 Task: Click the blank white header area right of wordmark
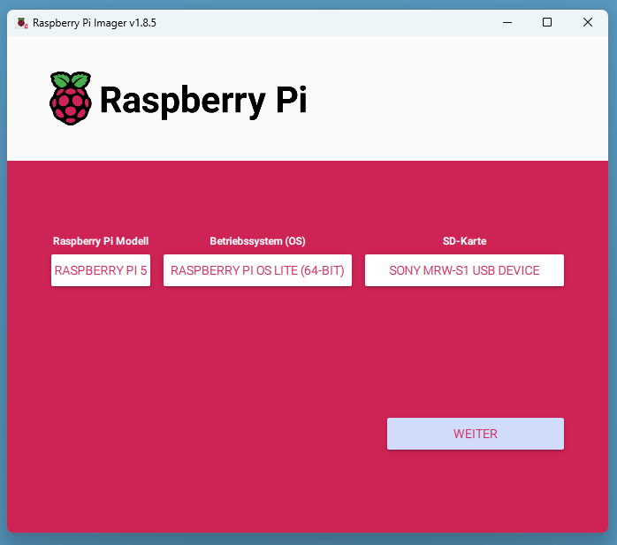(x=460, y=99)
